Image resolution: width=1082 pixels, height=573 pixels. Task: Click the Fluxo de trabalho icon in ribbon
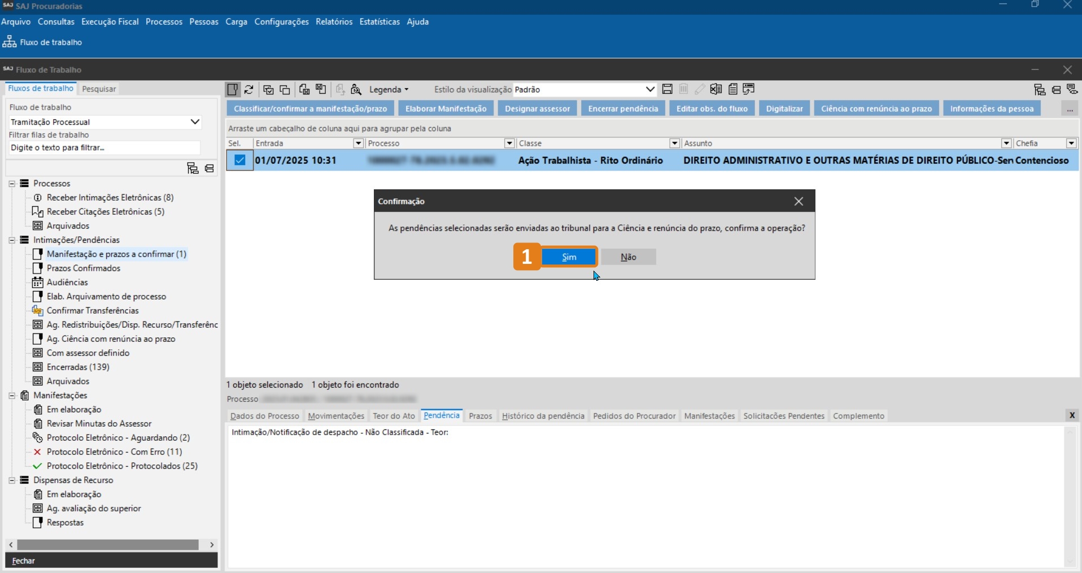10,42
